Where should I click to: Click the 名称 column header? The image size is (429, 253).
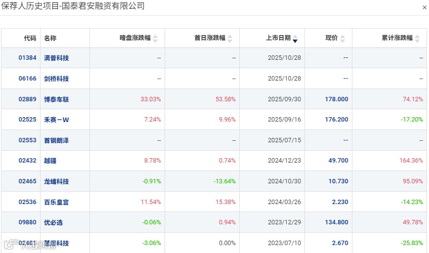click(x=50, y=38)
